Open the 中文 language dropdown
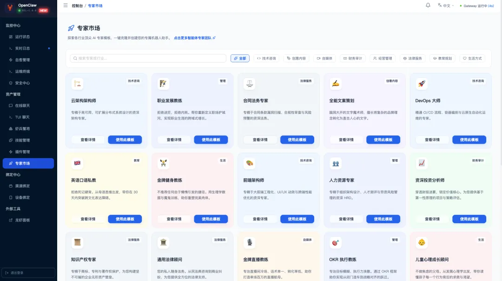 (446, 6)
